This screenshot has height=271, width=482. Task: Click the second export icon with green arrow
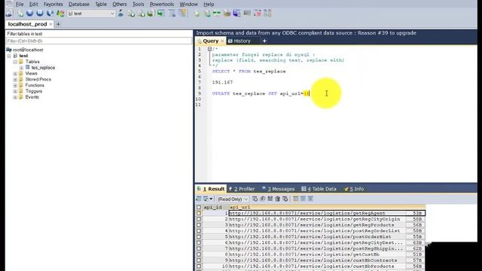pos(142,14)
